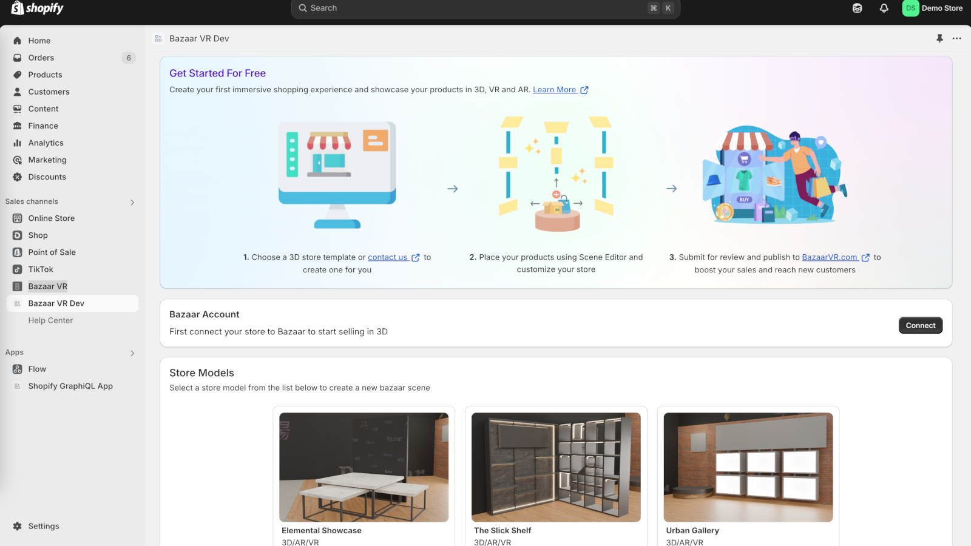Image resolution: width=971 pixels, height=546 pixels.
Task: Click the Customers person icon
Action: 18,92
